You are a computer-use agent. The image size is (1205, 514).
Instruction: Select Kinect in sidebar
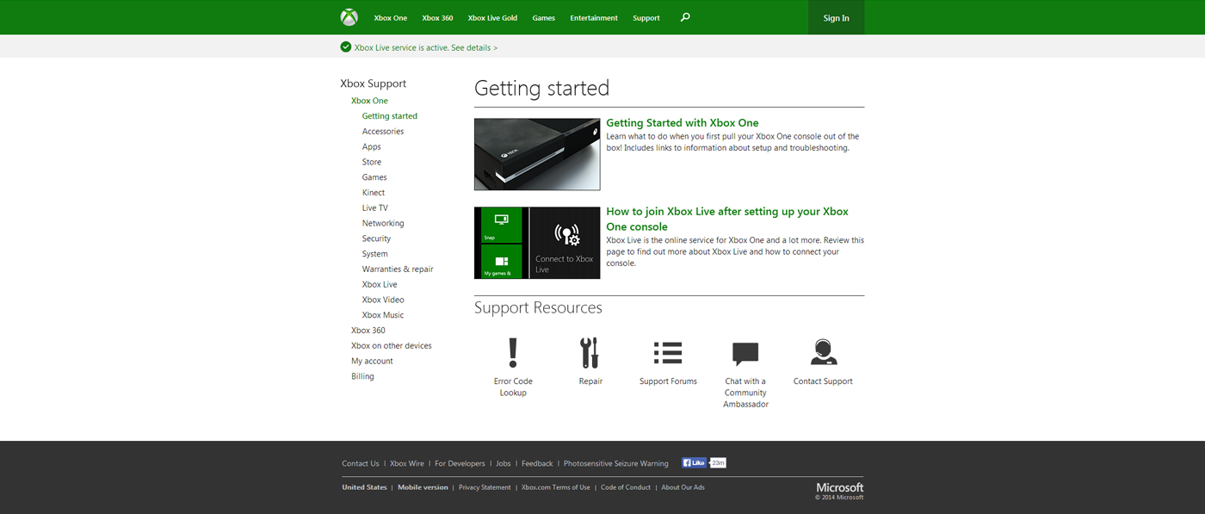pyautogui.click(x=374, y=193)
